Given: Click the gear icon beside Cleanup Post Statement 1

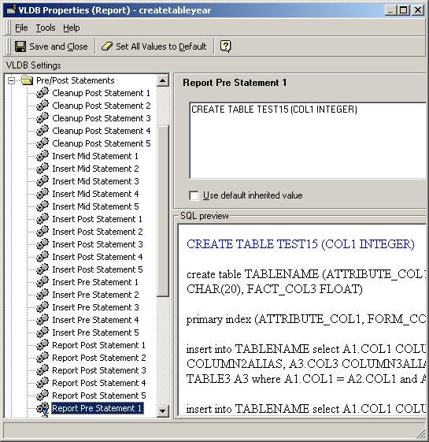Looking at the screenshot, I should [x=43, y=93].
